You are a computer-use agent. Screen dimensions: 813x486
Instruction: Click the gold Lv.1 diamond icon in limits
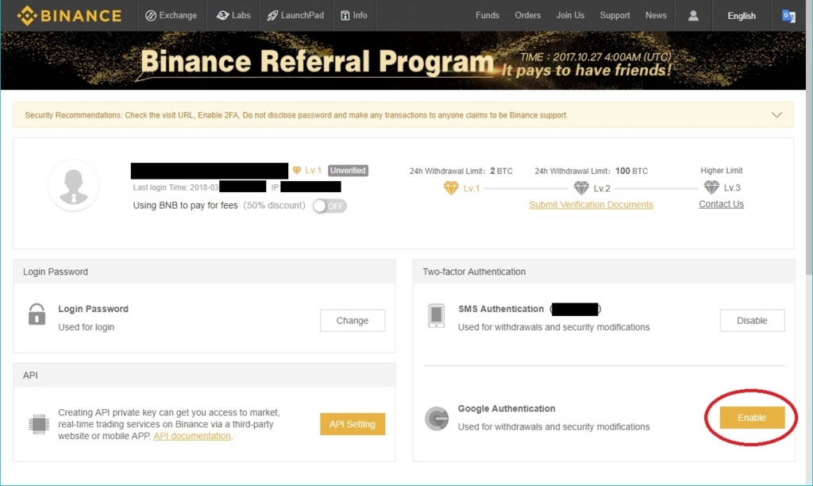[451, 187]
